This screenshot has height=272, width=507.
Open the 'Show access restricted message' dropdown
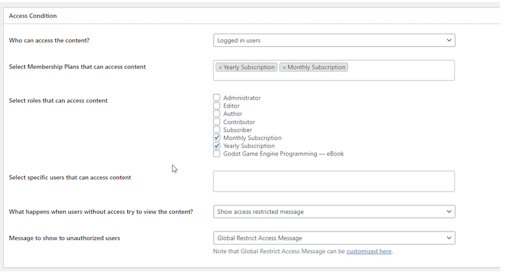(x=334, y=212)
